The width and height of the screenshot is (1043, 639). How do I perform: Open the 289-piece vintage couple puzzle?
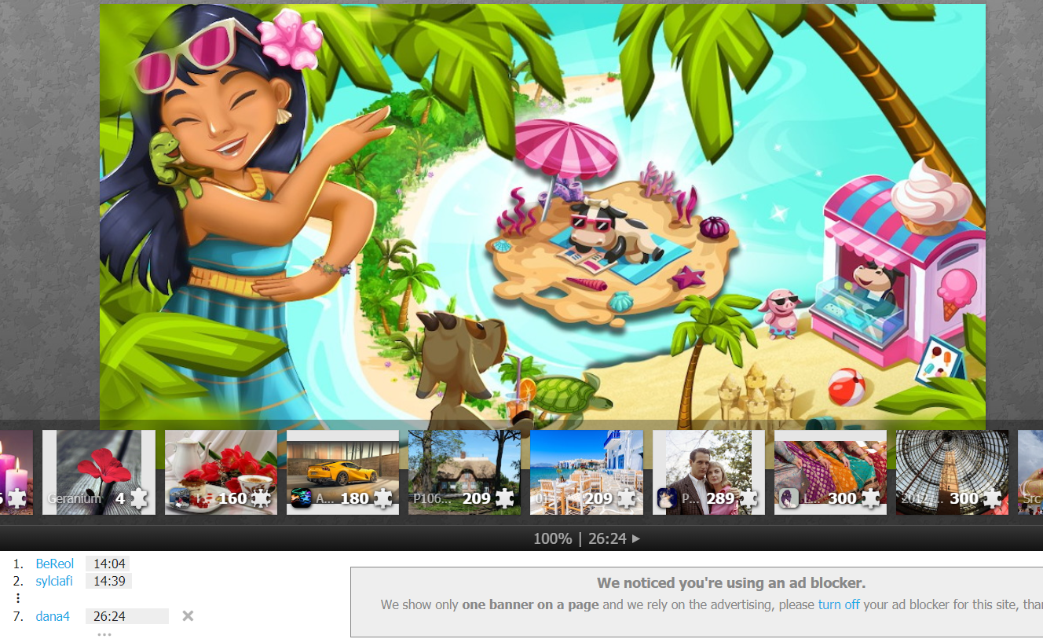[x=708, y=472]
